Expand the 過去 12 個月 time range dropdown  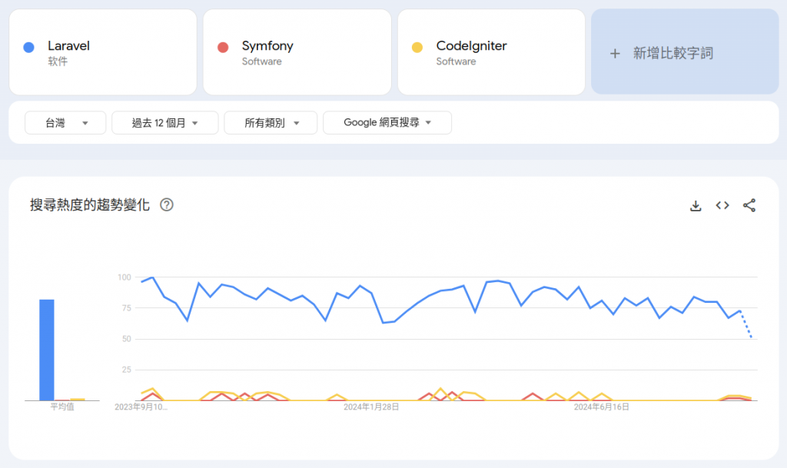165,122
